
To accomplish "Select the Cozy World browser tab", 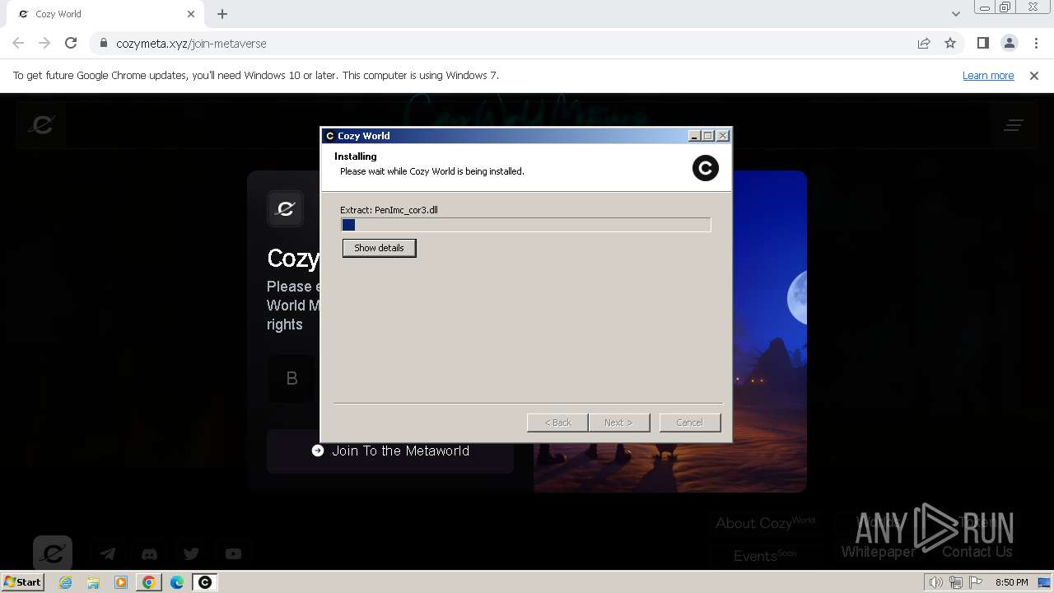I will (105, 14).
